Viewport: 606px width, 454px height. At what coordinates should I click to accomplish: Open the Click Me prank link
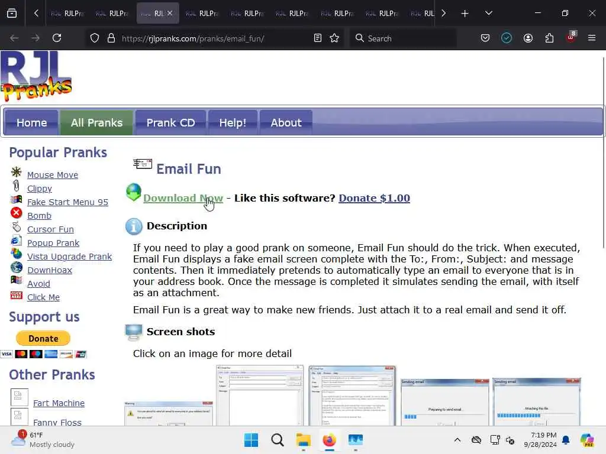click(x=43, y=297)
